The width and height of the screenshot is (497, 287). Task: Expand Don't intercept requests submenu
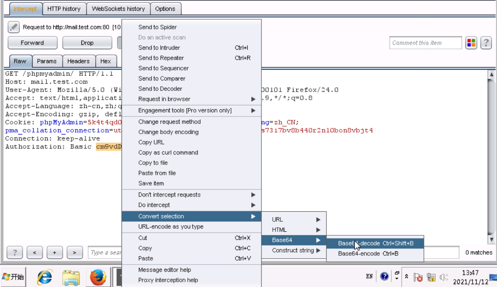[191, 195]
